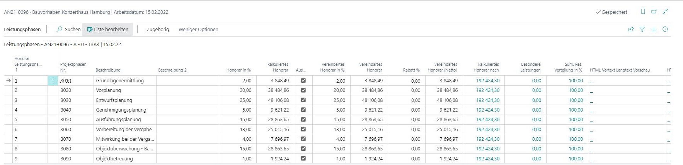Select the Leistungsphasen tab label
The height and width of the screenshot is (165, 683).
(x=22, y=29)
